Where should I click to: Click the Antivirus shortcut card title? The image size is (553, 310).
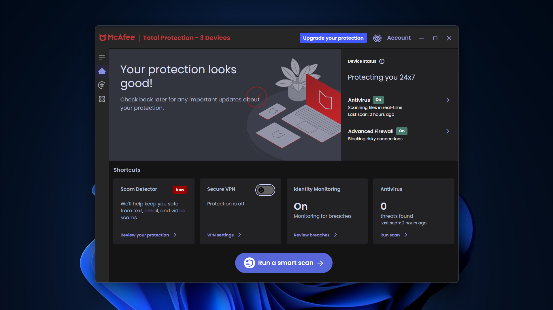coord(391,189)
